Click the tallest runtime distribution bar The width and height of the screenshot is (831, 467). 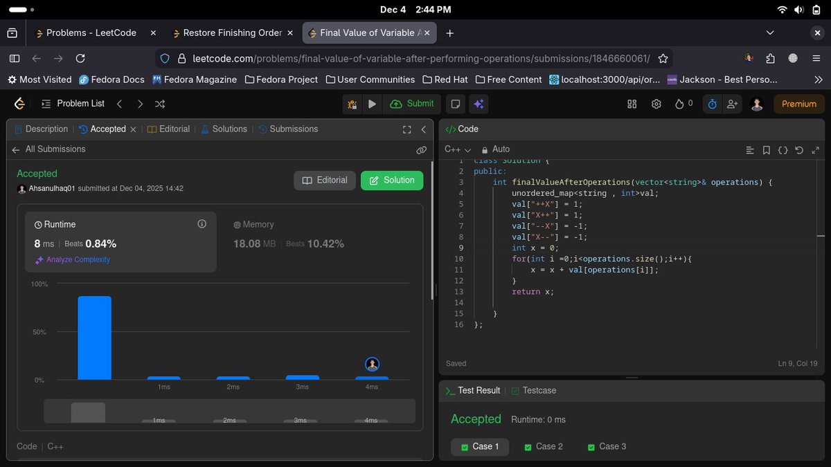(94, 338)
